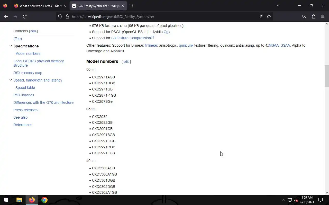Open Firefox View icon in tab bar
The height and width of the screenshot is (205, 329).
click(5, 6)
